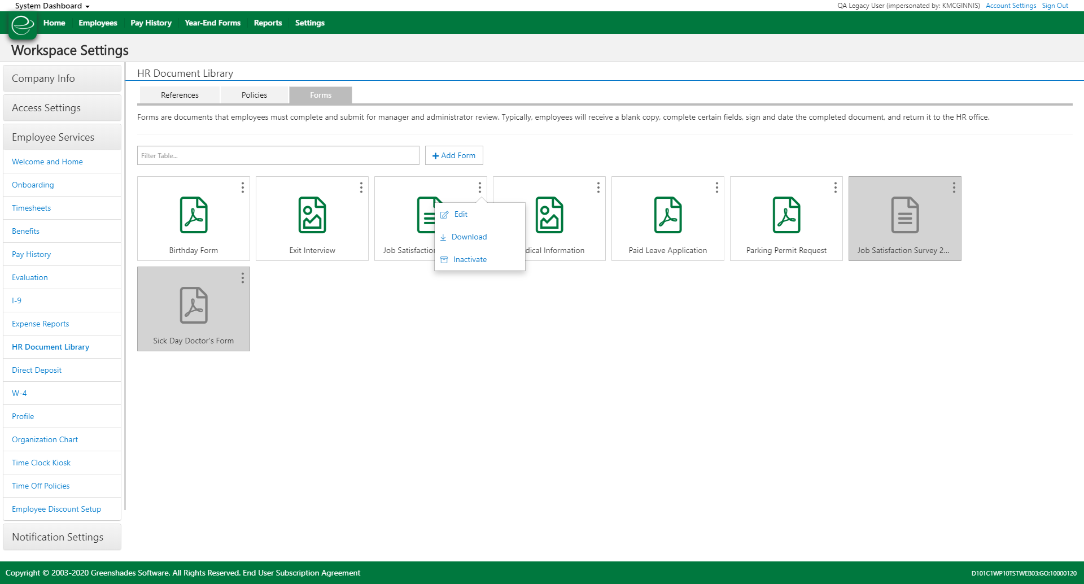Click the Greenshades logo icon

(23, 25)
